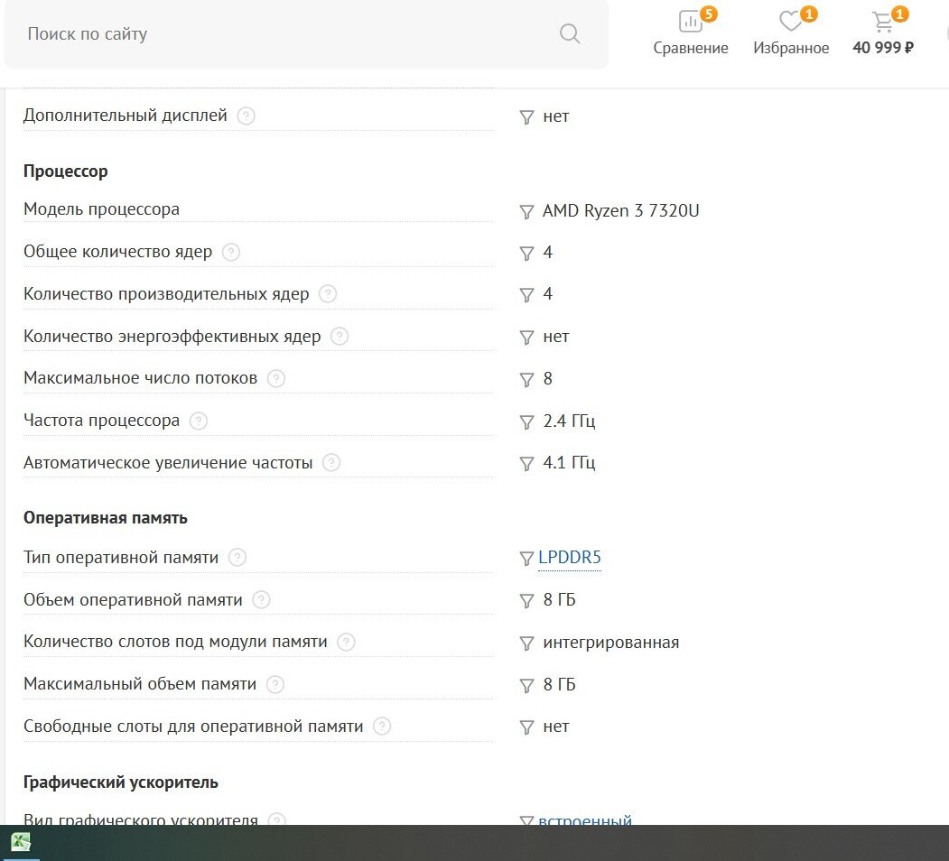Viewport: 949px width, 861px height.
Task: Filter by maximum memory 8 ГБ
Action: click(526, 686)
